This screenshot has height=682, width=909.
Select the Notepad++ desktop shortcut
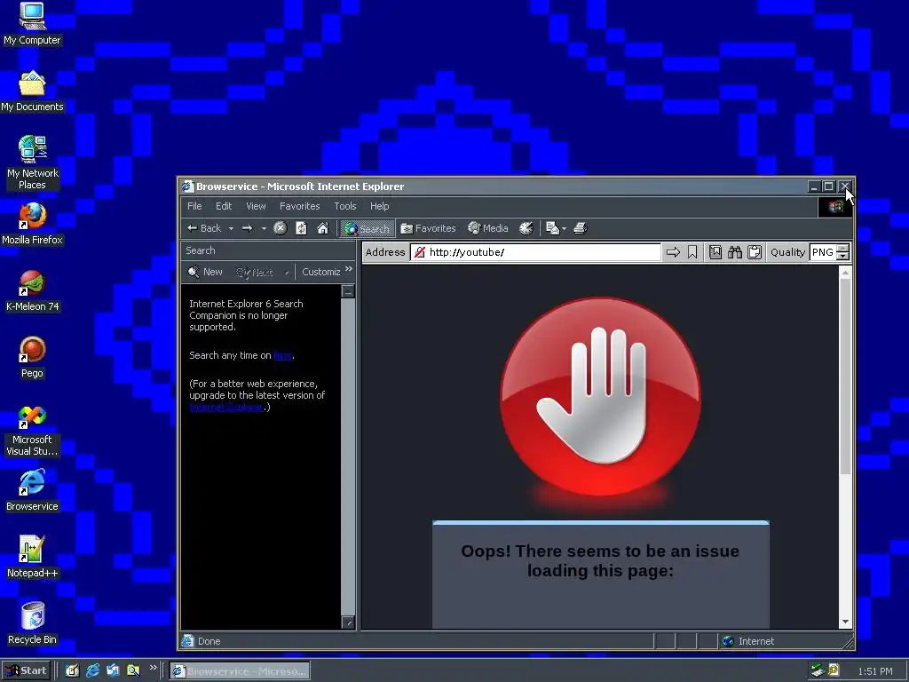coord(32,558)
